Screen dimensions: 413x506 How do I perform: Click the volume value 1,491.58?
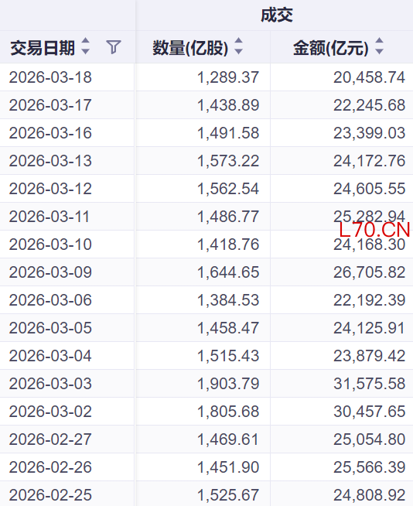(228, 133)
